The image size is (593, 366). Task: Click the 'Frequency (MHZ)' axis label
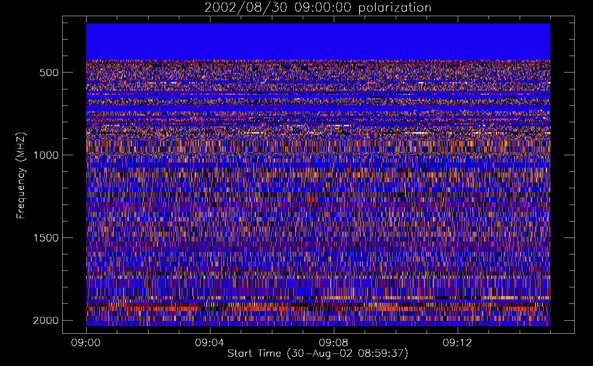[x=21, y=176]
